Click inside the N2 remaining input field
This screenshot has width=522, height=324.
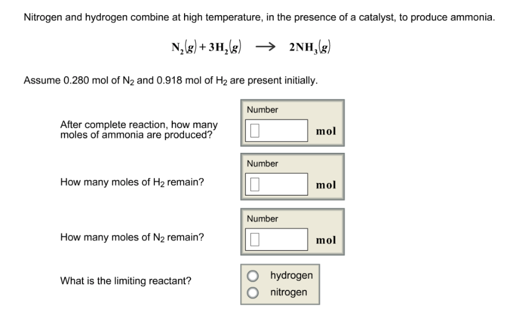278,239
